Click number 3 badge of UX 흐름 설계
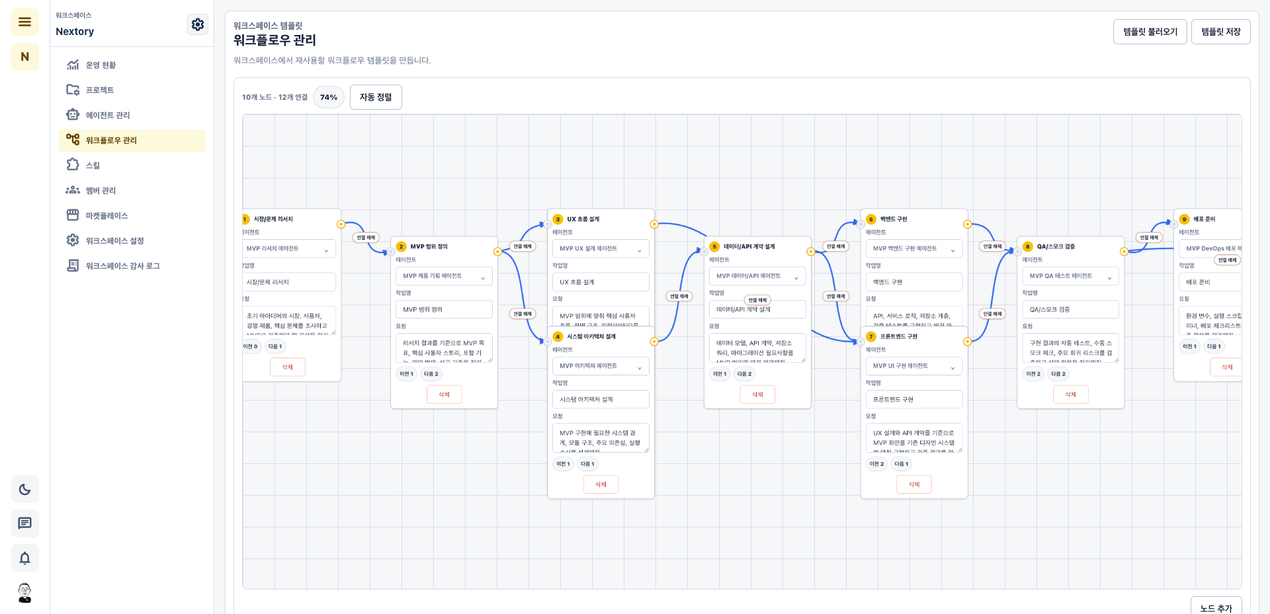 tap(558, 219)
